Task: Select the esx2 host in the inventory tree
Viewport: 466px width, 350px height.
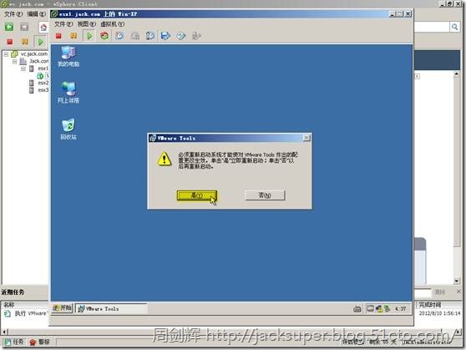Action: click(39, 83)
